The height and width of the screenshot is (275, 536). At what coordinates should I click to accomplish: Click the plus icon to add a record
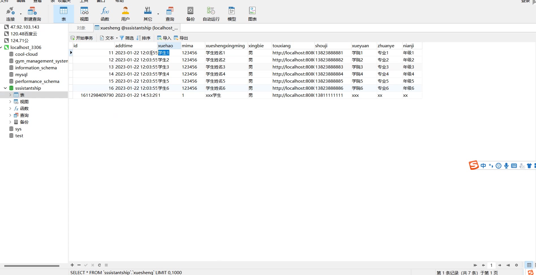(x=72, y=265)
